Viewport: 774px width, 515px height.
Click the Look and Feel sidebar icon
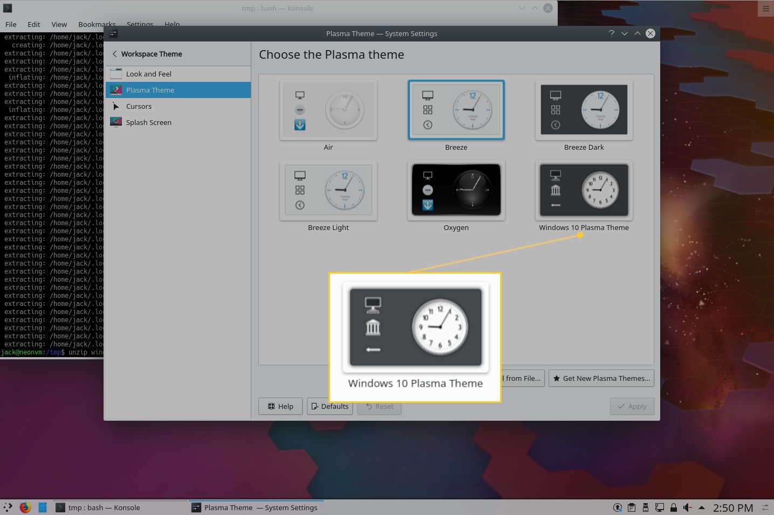tap(116, 74)
